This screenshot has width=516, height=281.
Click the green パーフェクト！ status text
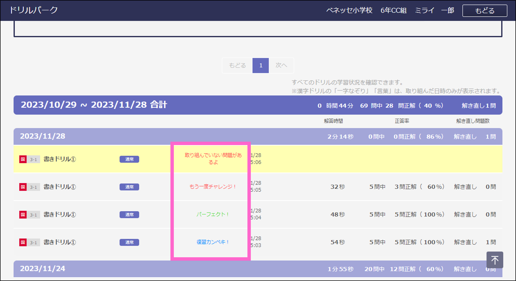212,214
